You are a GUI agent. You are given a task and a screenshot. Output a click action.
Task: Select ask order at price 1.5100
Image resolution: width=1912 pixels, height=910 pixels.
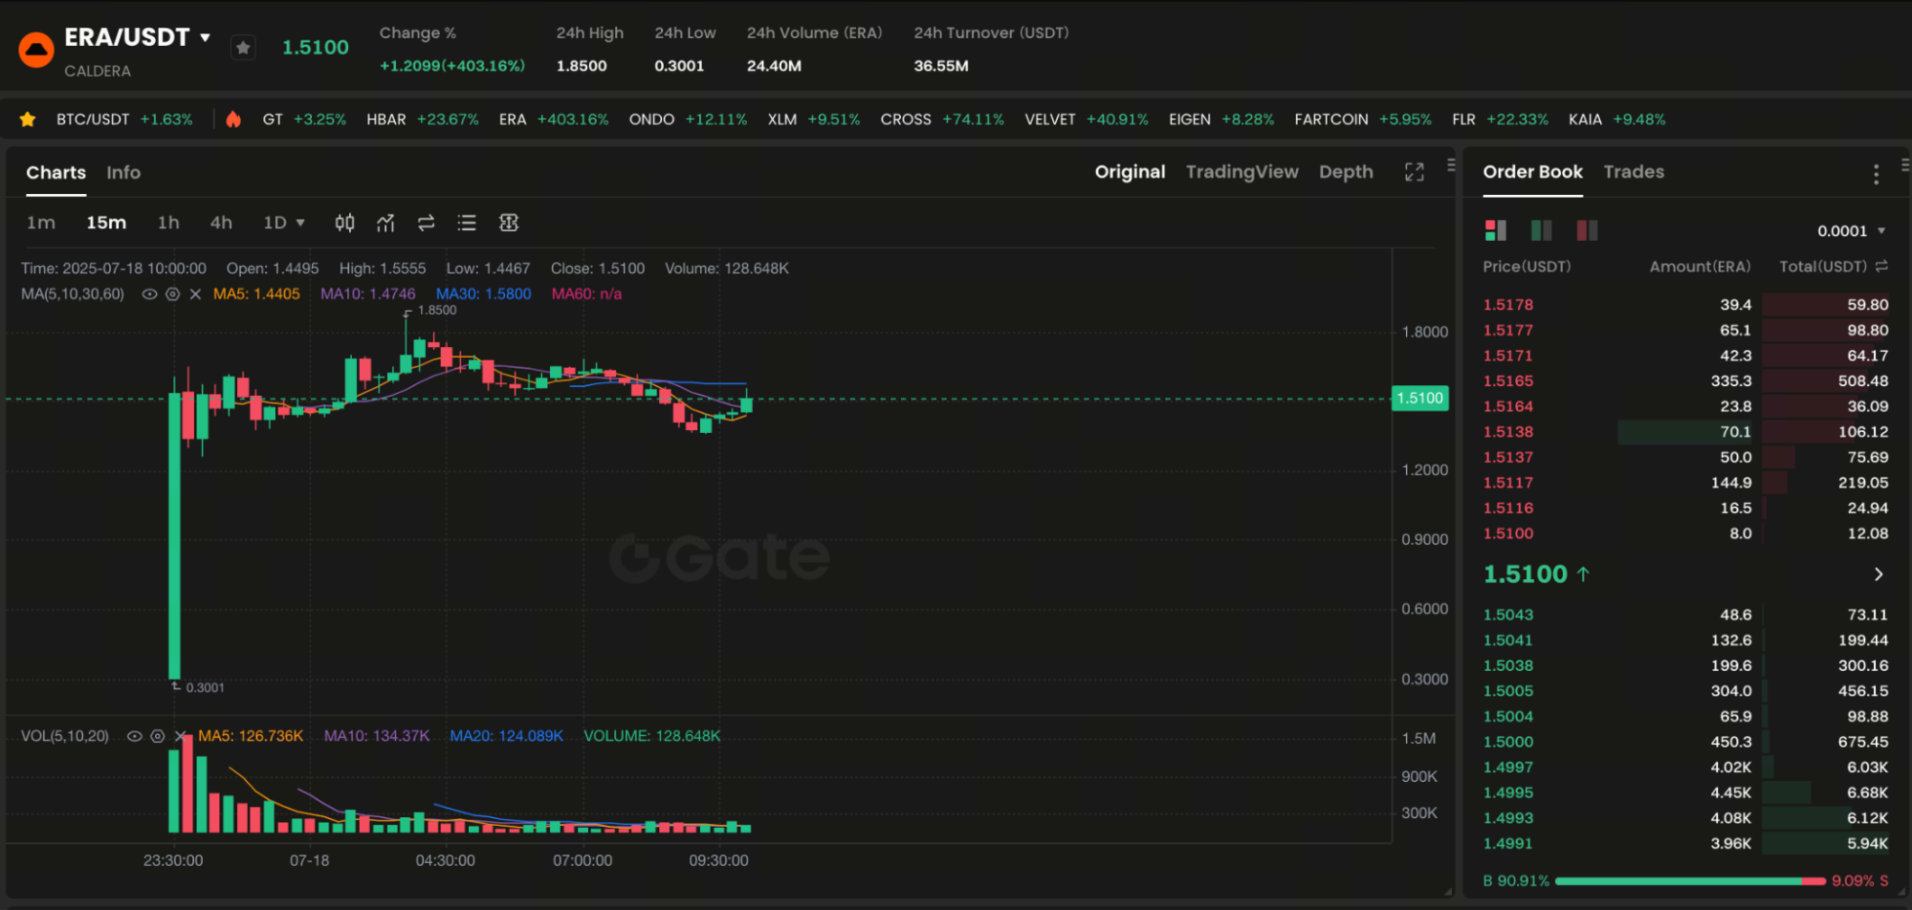coord(1685,533)
